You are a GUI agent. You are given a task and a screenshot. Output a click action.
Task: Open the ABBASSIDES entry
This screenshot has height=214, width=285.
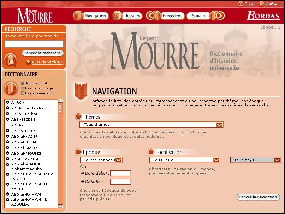tap(23, 119)
